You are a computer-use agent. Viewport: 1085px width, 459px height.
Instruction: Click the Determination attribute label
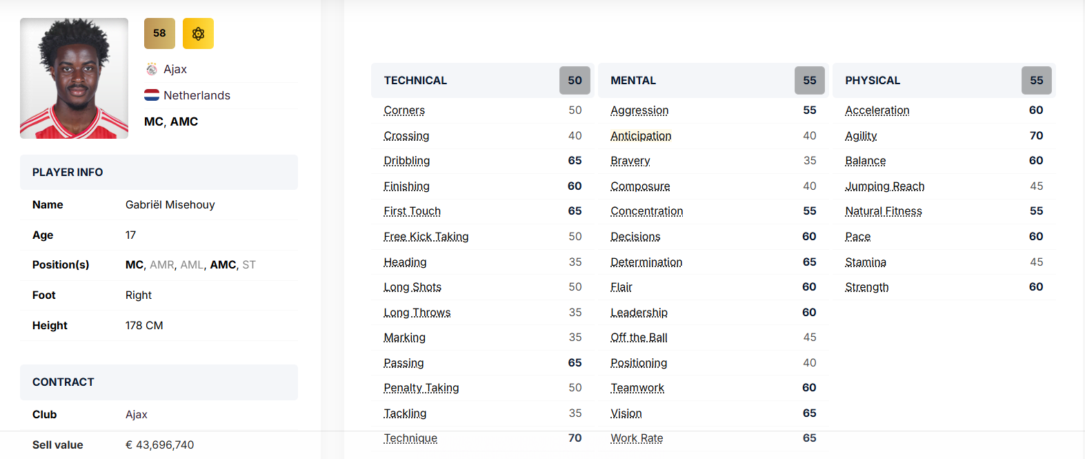point(646,262)
